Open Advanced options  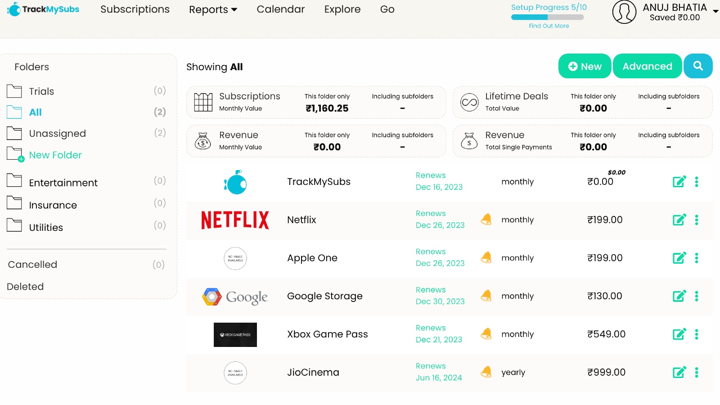[647, 66]
